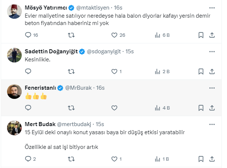The height and width of the screenshot is (168, 227).
Task: Open more options on Mösyö Yatırımcı's tweet
Action: click(212, 7)
